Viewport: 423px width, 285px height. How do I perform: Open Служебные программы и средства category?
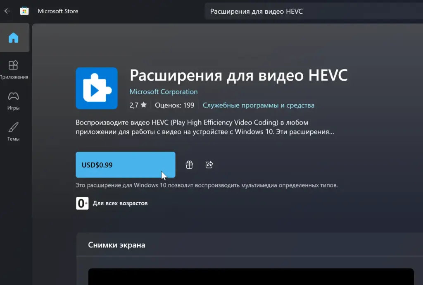click(x=259, y=105)
